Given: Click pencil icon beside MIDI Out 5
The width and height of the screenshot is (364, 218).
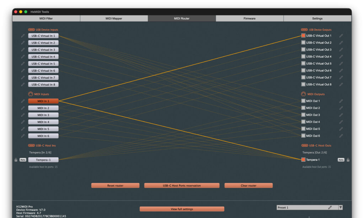Looking at the screenshot, I should 341,129.
